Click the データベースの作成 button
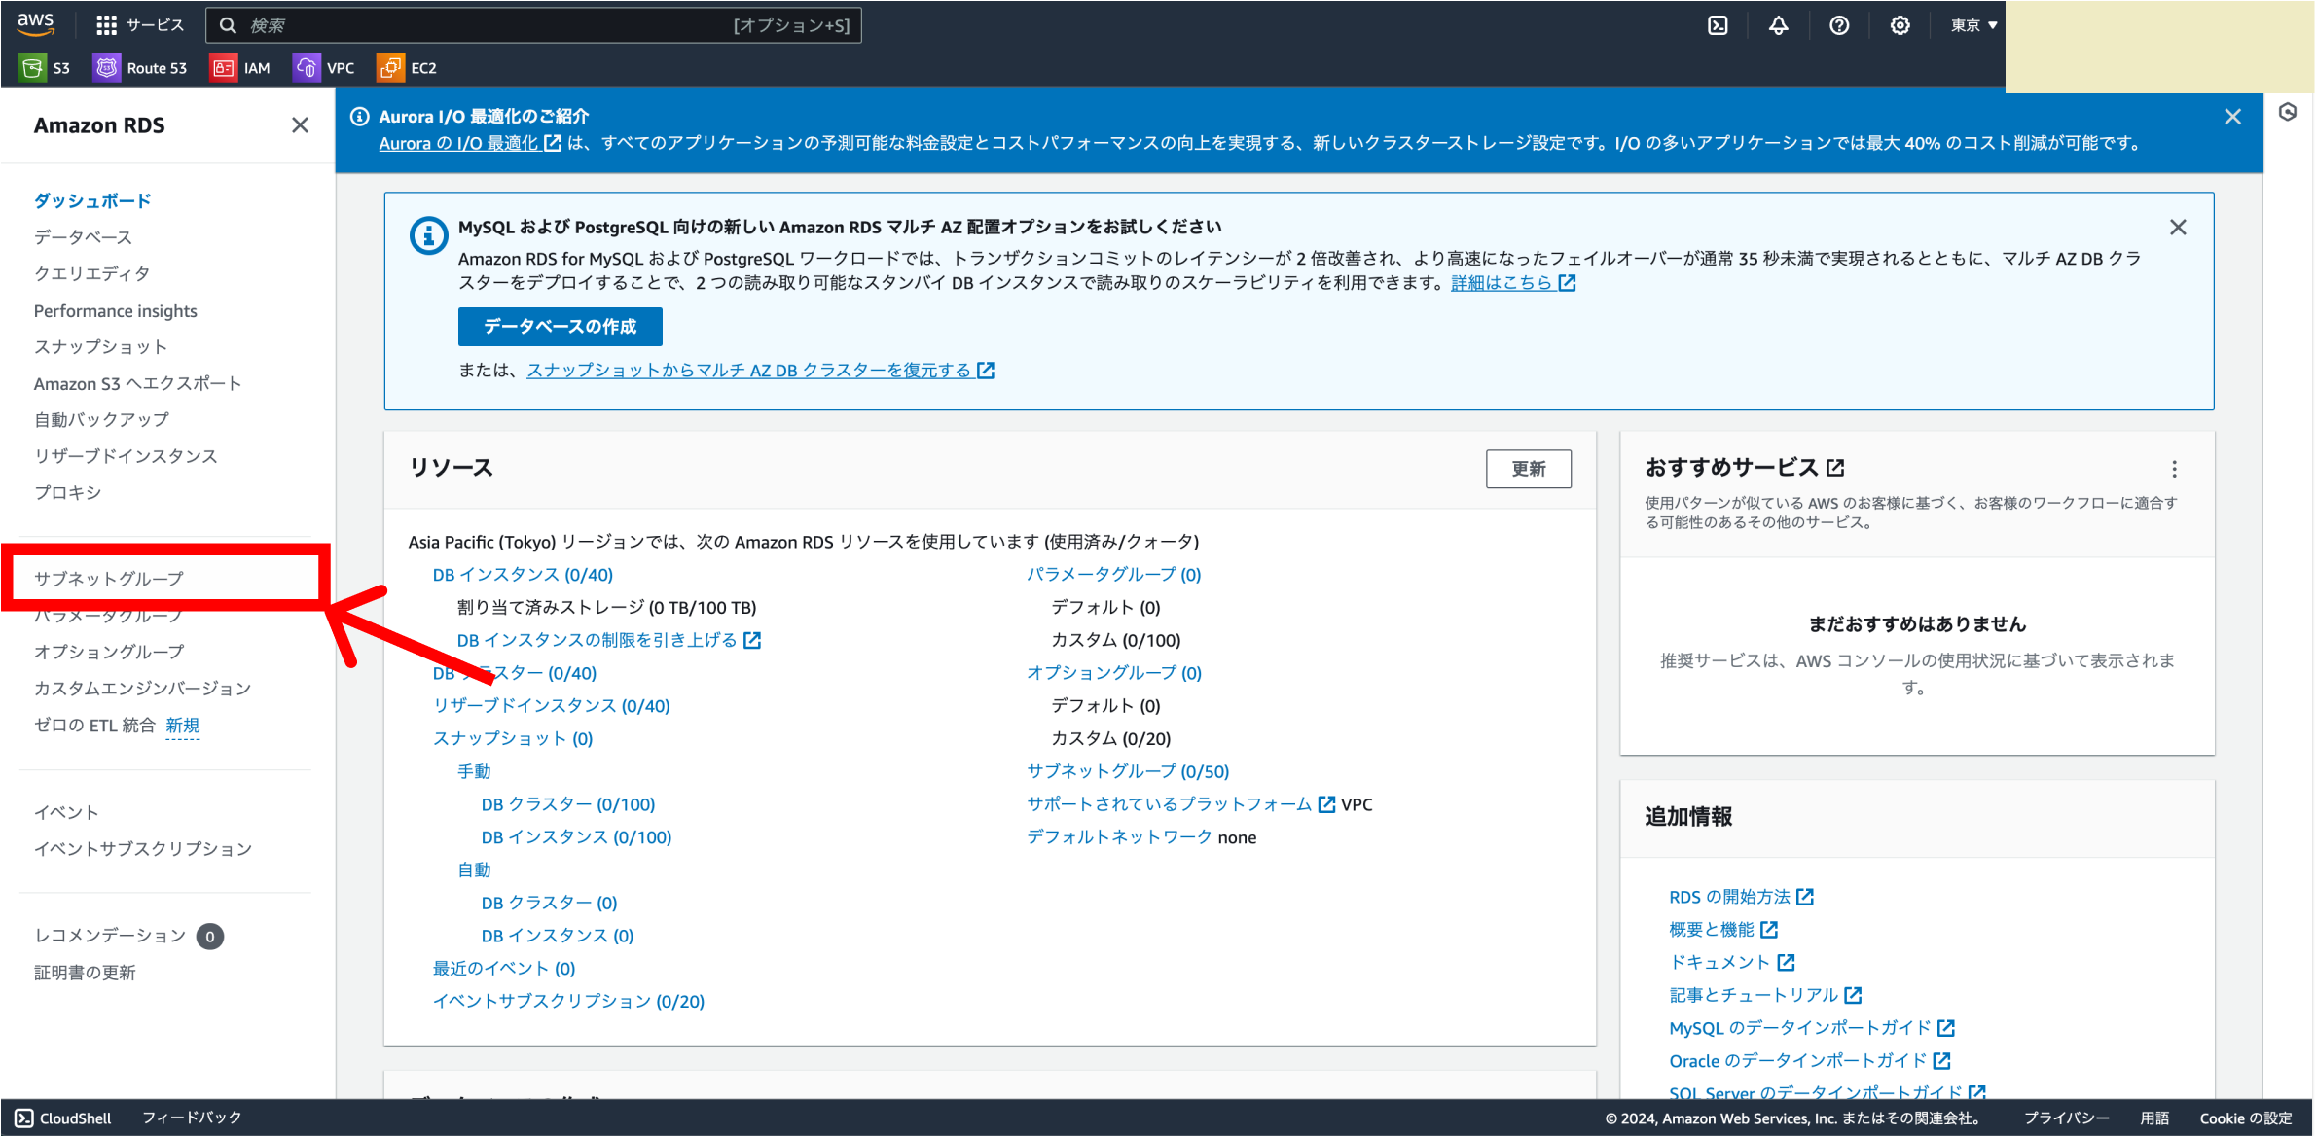Image resolution: width=2316 pixels, height=1136 pixels. 560,327
